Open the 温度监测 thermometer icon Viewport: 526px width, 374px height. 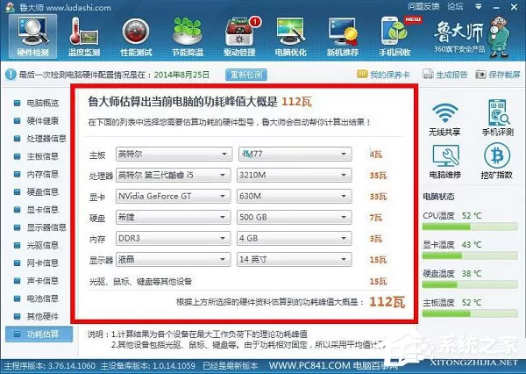(x=84, y=37)
